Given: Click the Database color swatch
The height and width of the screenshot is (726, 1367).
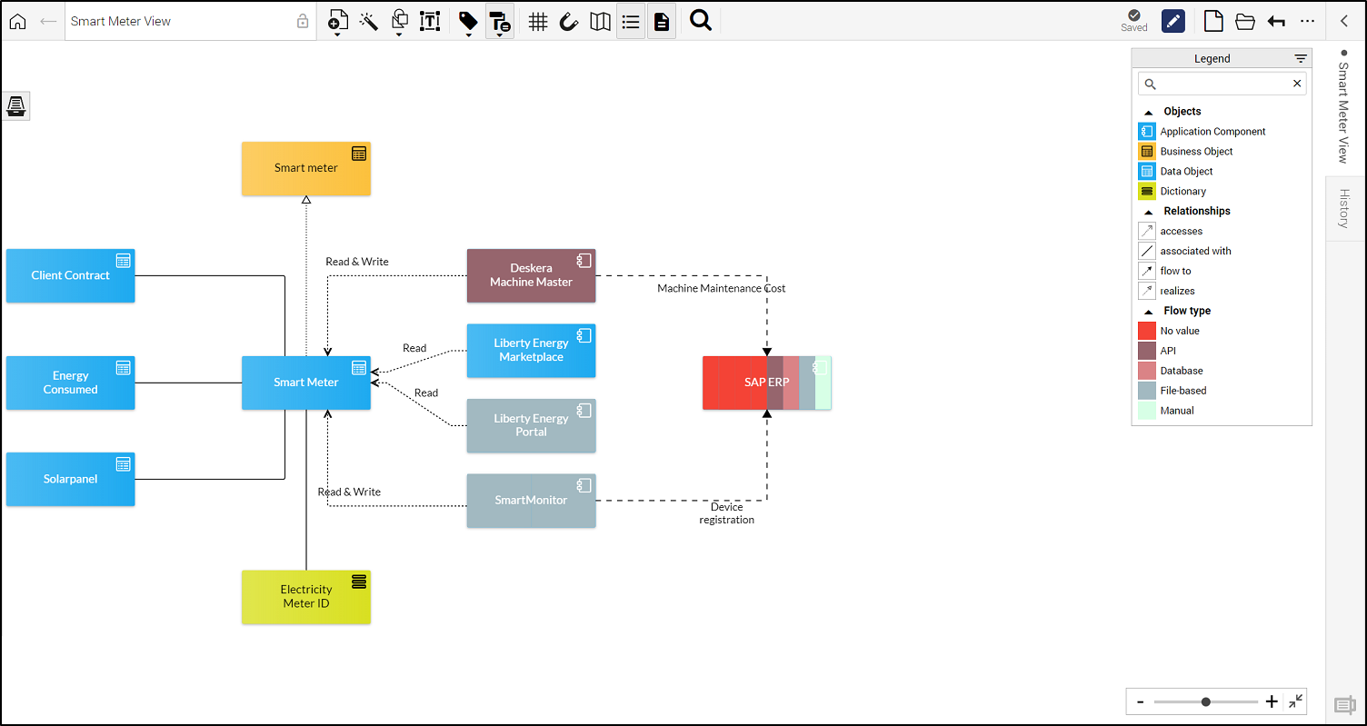Looking at the screenshot, I should click(1147, 371).
